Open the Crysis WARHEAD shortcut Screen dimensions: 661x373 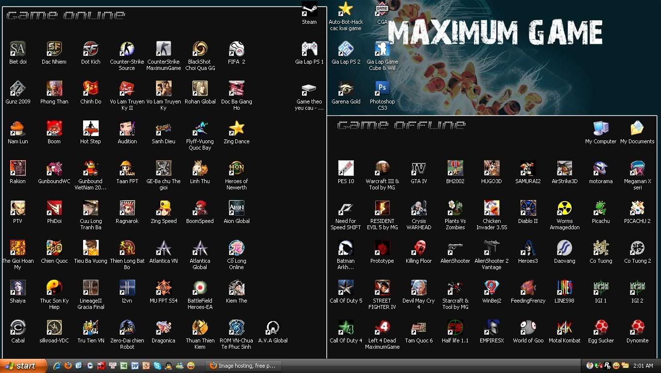pos(418,208)
